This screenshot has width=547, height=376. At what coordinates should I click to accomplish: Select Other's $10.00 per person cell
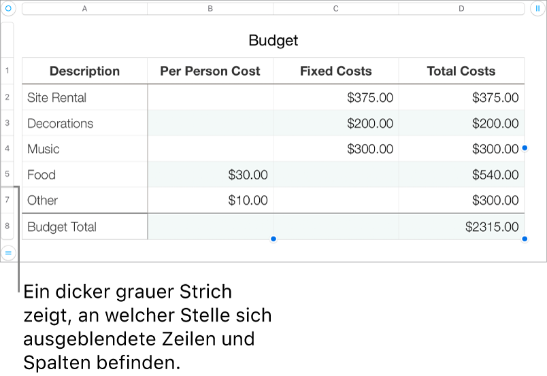click(210, 201)
